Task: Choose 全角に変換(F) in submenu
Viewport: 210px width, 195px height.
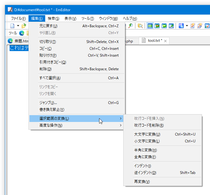Action: pyautogui.click(x=163, y=157)
